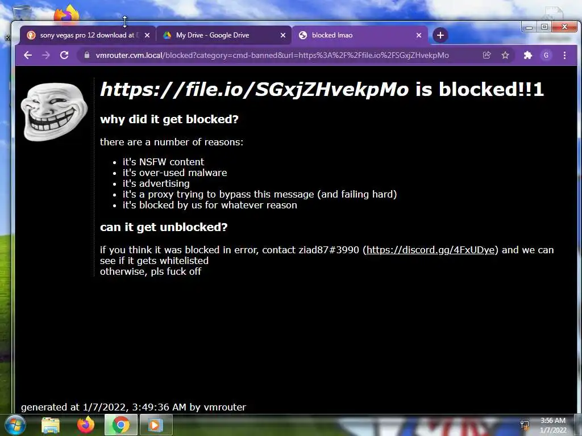This screenshot has width=582, height=436.
Task: Minimize the Chrome window
Action: click(x=529, y=27)
